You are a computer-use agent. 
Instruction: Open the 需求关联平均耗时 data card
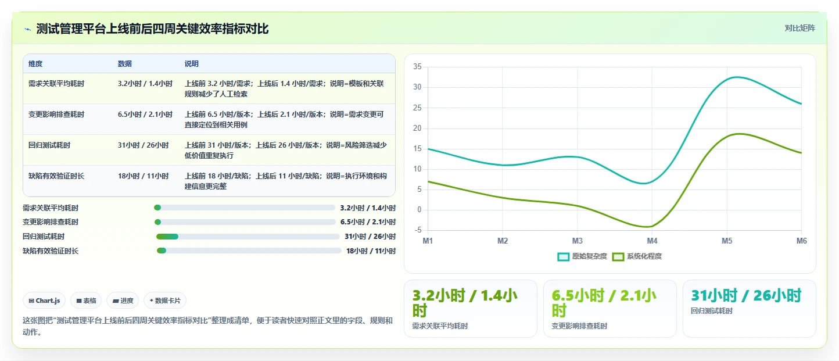pyautogui.click(x=471, y=309)
